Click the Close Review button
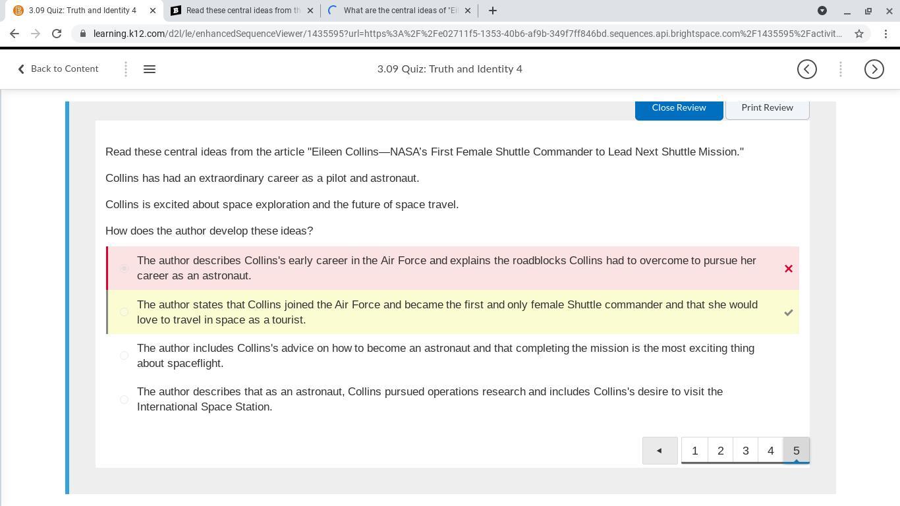 point(679,108)
